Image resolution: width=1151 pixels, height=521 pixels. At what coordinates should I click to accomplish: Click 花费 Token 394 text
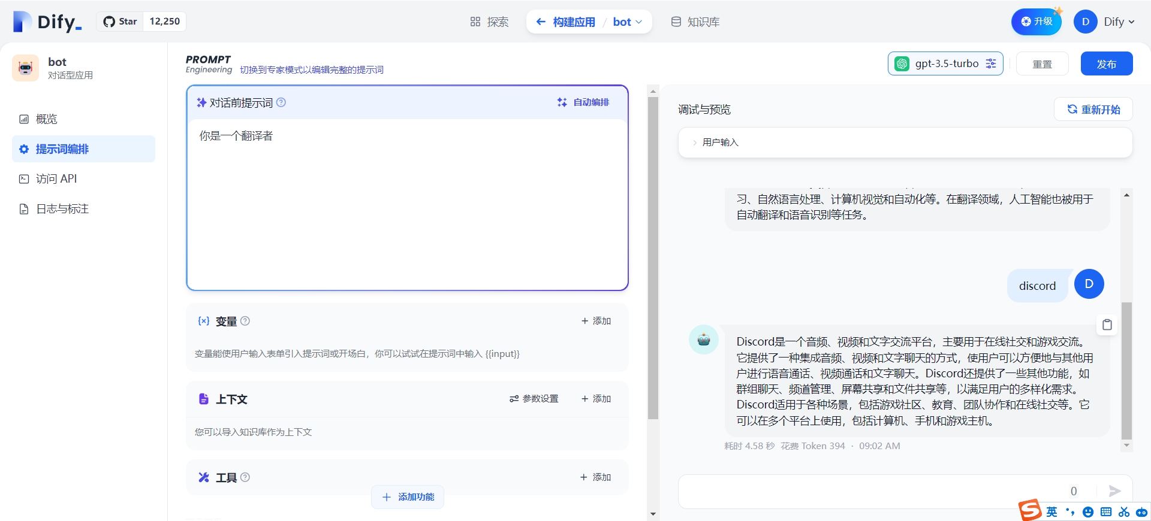pos(813,446)
